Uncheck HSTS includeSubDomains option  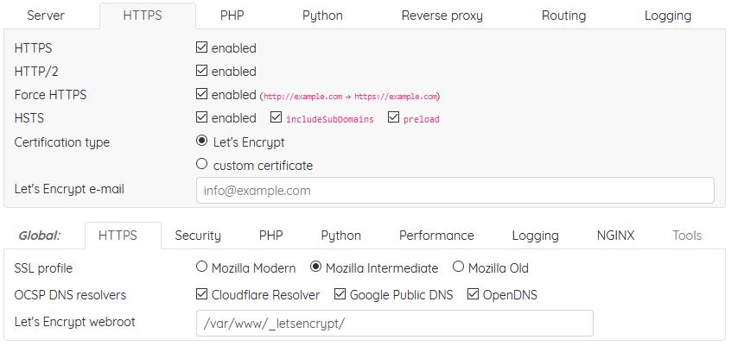tap(277, 118)
